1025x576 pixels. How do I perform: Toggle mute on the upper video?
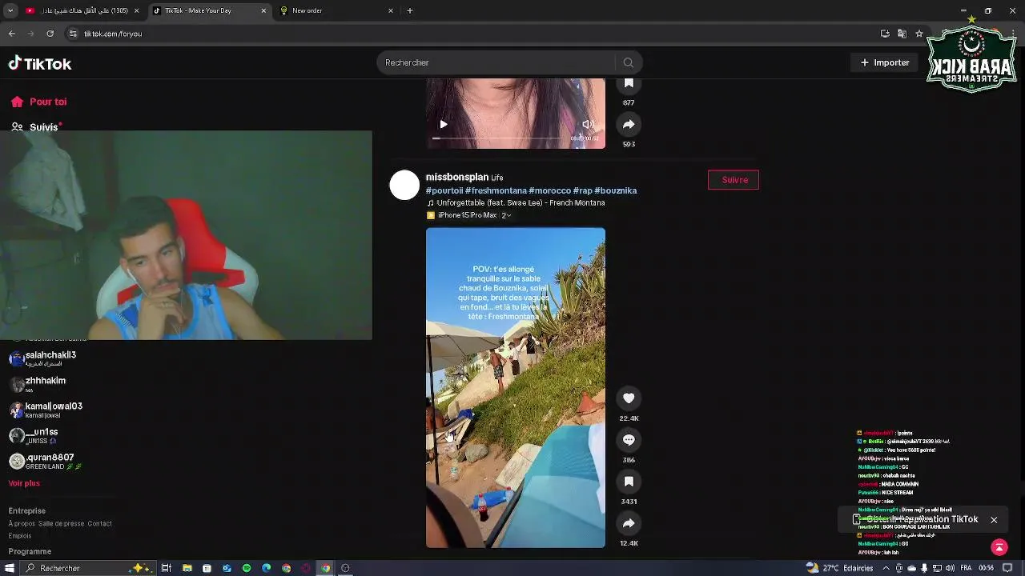[588, 124]
